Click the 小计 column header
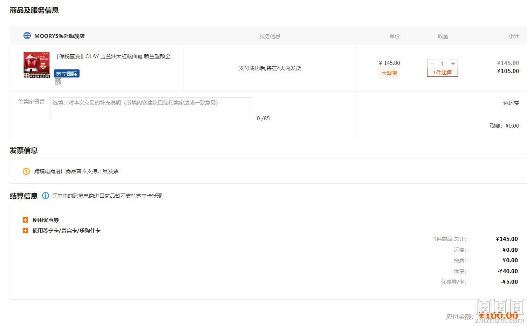The image size is (527, 326). pyautogui.click(x=514, y=36)
